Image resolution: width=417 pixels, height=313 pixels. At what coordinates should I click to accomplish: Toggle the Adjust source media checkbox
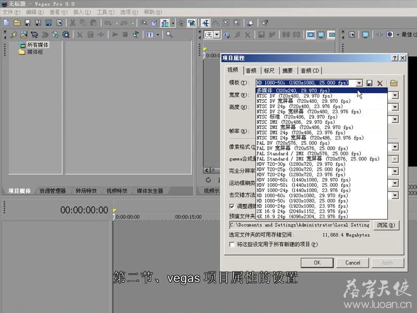point(232,206)
